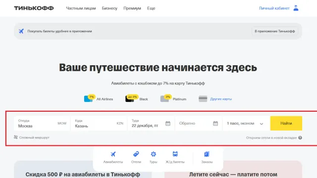This screenshot has height=178, width=317.
Task: Open the Другие карты link
Action: (221, 99)
